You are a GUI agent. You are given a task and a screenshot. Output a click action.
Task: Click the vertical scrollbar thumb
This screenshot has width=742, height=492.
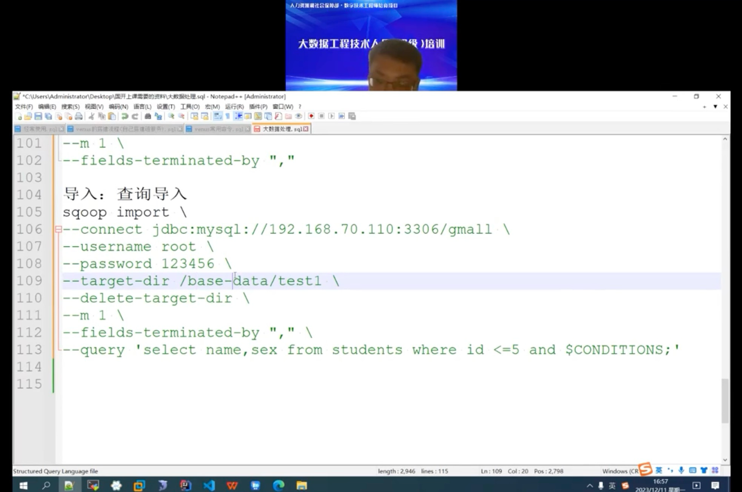pos(725,401)
